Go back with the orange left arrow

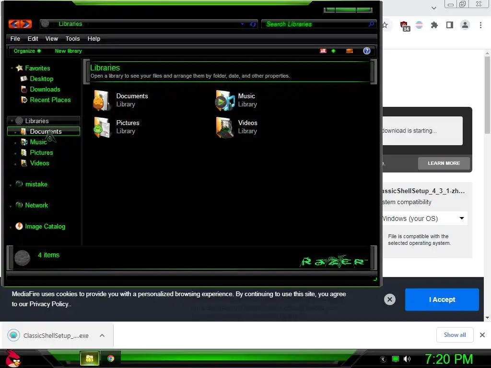(x=14, y=24)
